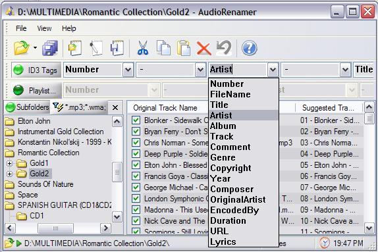
Task: Expand the Gold2 folder node
Action: pos(10,174)
